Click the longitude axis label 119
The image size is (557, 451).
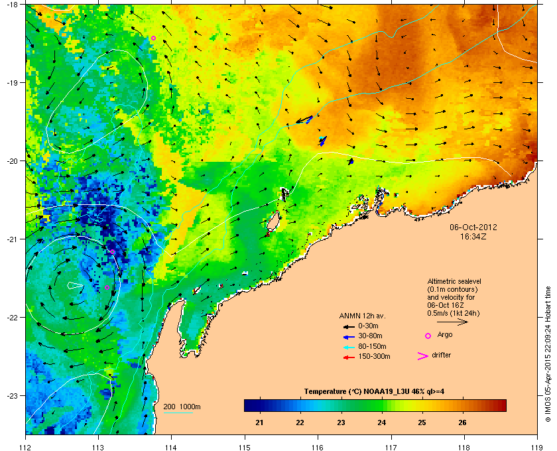pos(538,447)
